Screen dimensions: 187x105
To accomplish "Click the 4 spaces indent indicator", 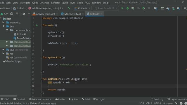I will 168,103.
